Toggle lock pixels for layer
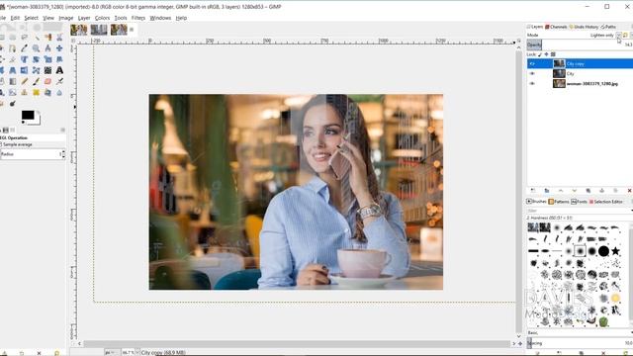Viewport: 633px width, 356px height. click(540, 54)
